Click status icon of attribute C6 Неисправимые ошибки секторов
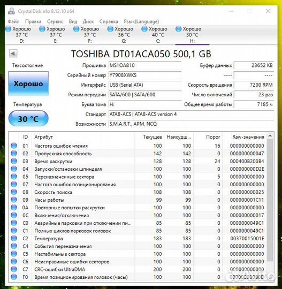Viewport: 282px width, 289px height. [x=14, y=262]
